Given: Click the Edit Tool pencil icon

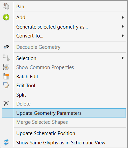Looking at the screenshot, I should tap(6, 85).
